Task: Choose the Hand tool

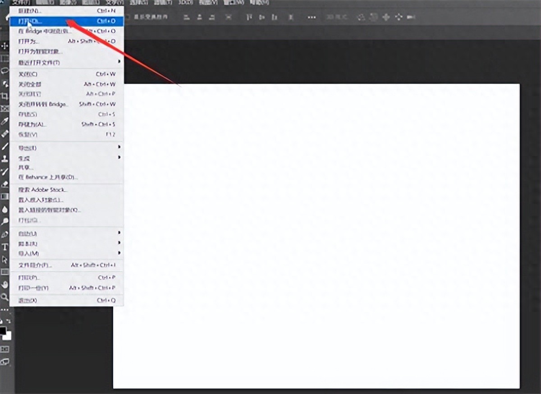Action: [5, 284]
